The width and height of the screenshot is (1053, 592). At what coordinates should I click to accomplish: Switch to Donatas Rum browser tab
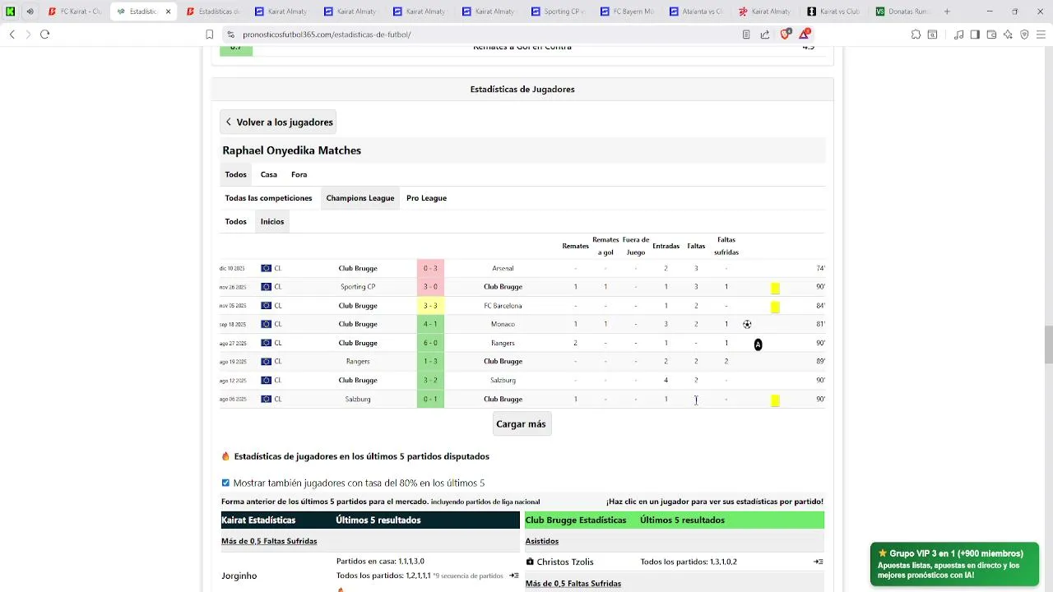pyautogui.click(x=903, y=12)
